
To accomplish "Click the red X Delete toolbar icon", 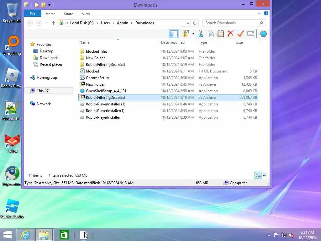I will point(230,33).
